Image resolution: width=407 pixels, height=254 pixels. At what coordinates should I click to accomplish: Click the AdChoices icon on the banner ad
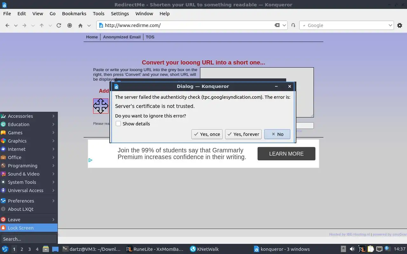click(90, 160)
